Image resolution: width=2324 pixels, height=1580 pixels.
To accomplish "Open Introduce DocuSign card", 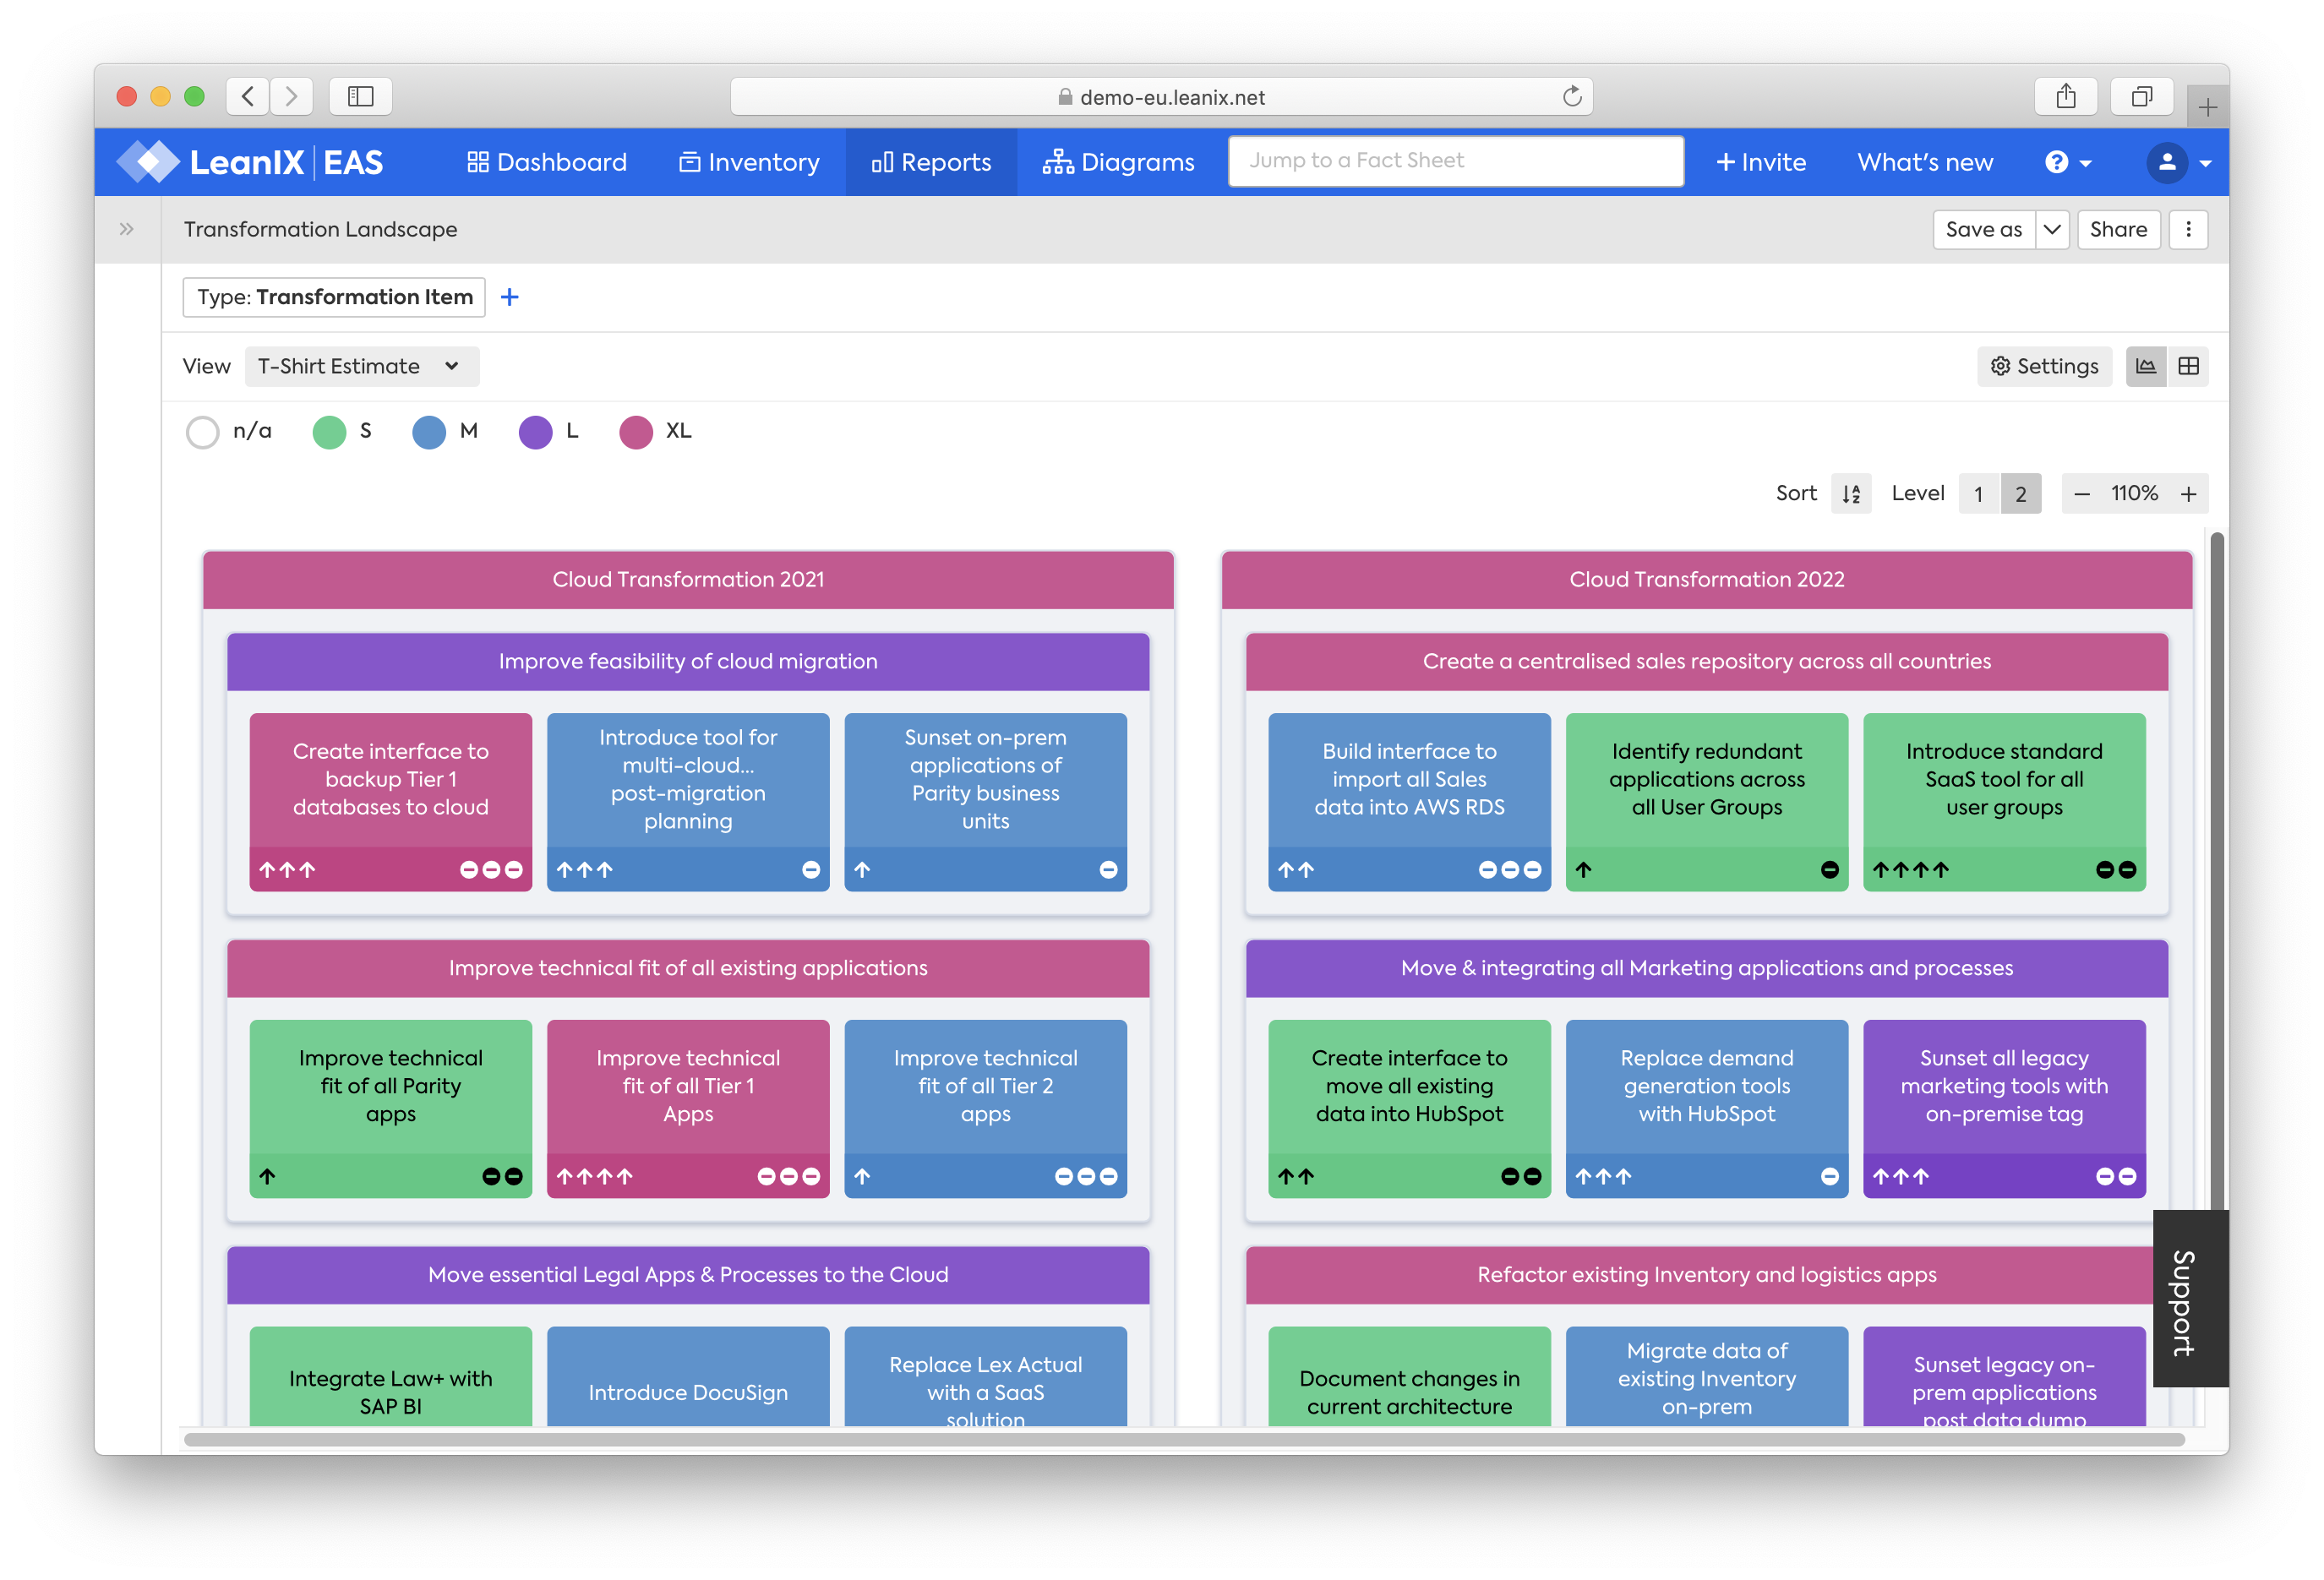I will tap(688, 1378).
